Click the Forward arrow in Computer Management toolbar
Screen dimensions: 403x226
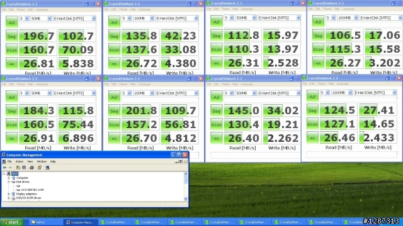tap(10, 168)
